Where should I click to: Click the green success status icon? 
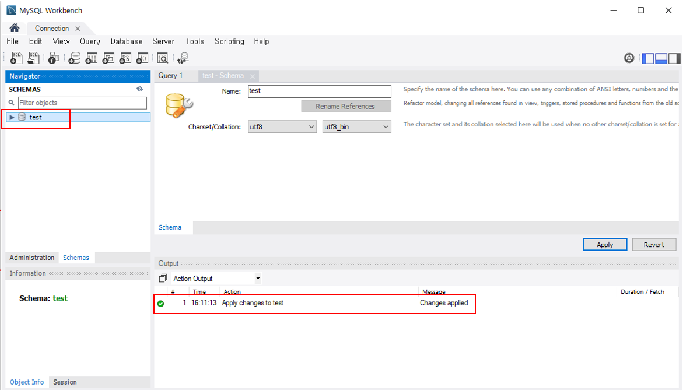pos(161,304)
